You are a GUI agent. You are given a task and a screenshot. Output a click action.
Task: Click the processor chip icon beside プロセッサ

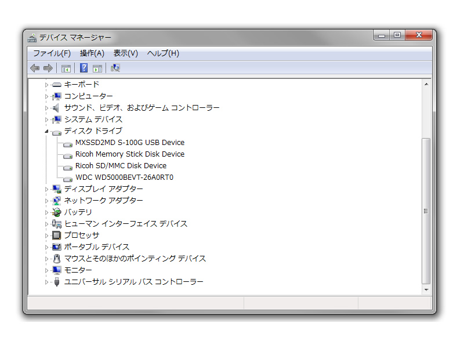pos(56,235)
